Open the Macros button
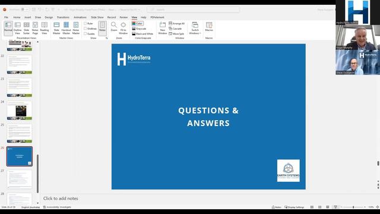Screen dimensions: 380x214 point(209,27)
